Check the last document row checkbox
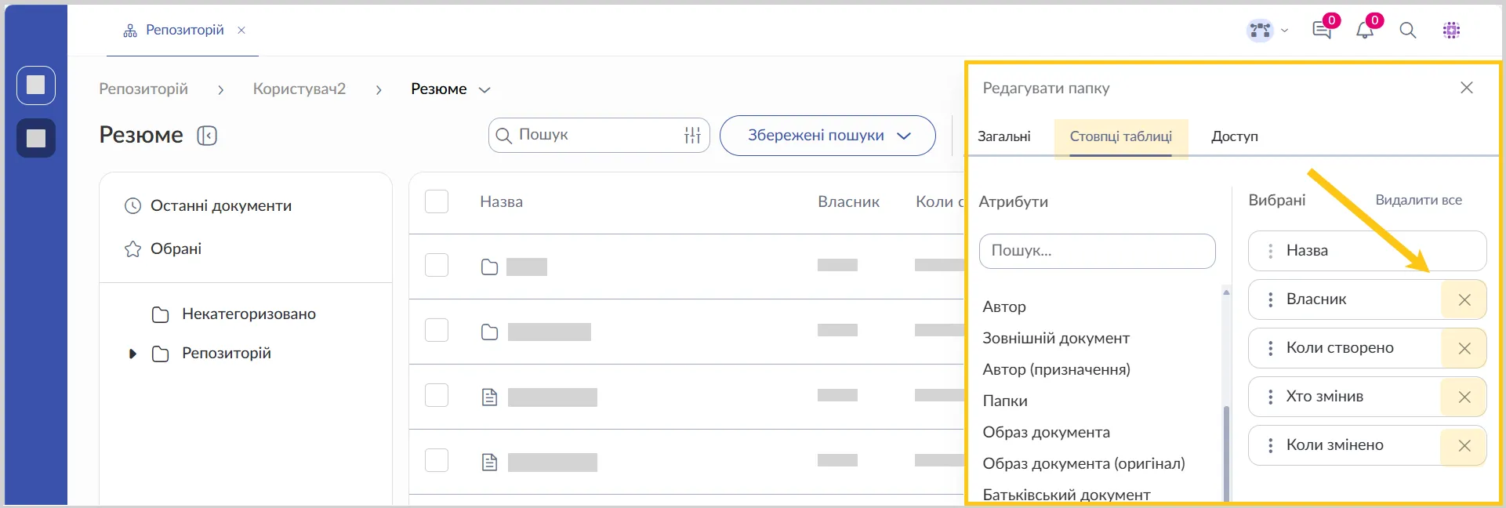This screenshot has height=508, width=1506. pos(437,461)
